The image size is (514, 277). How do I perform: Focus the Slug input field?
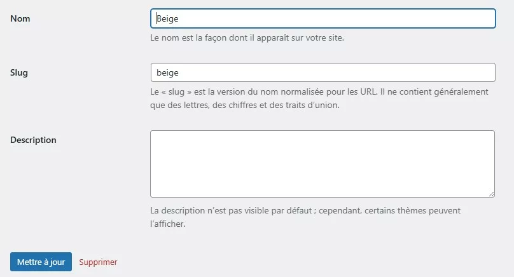[x=323, y=72]
